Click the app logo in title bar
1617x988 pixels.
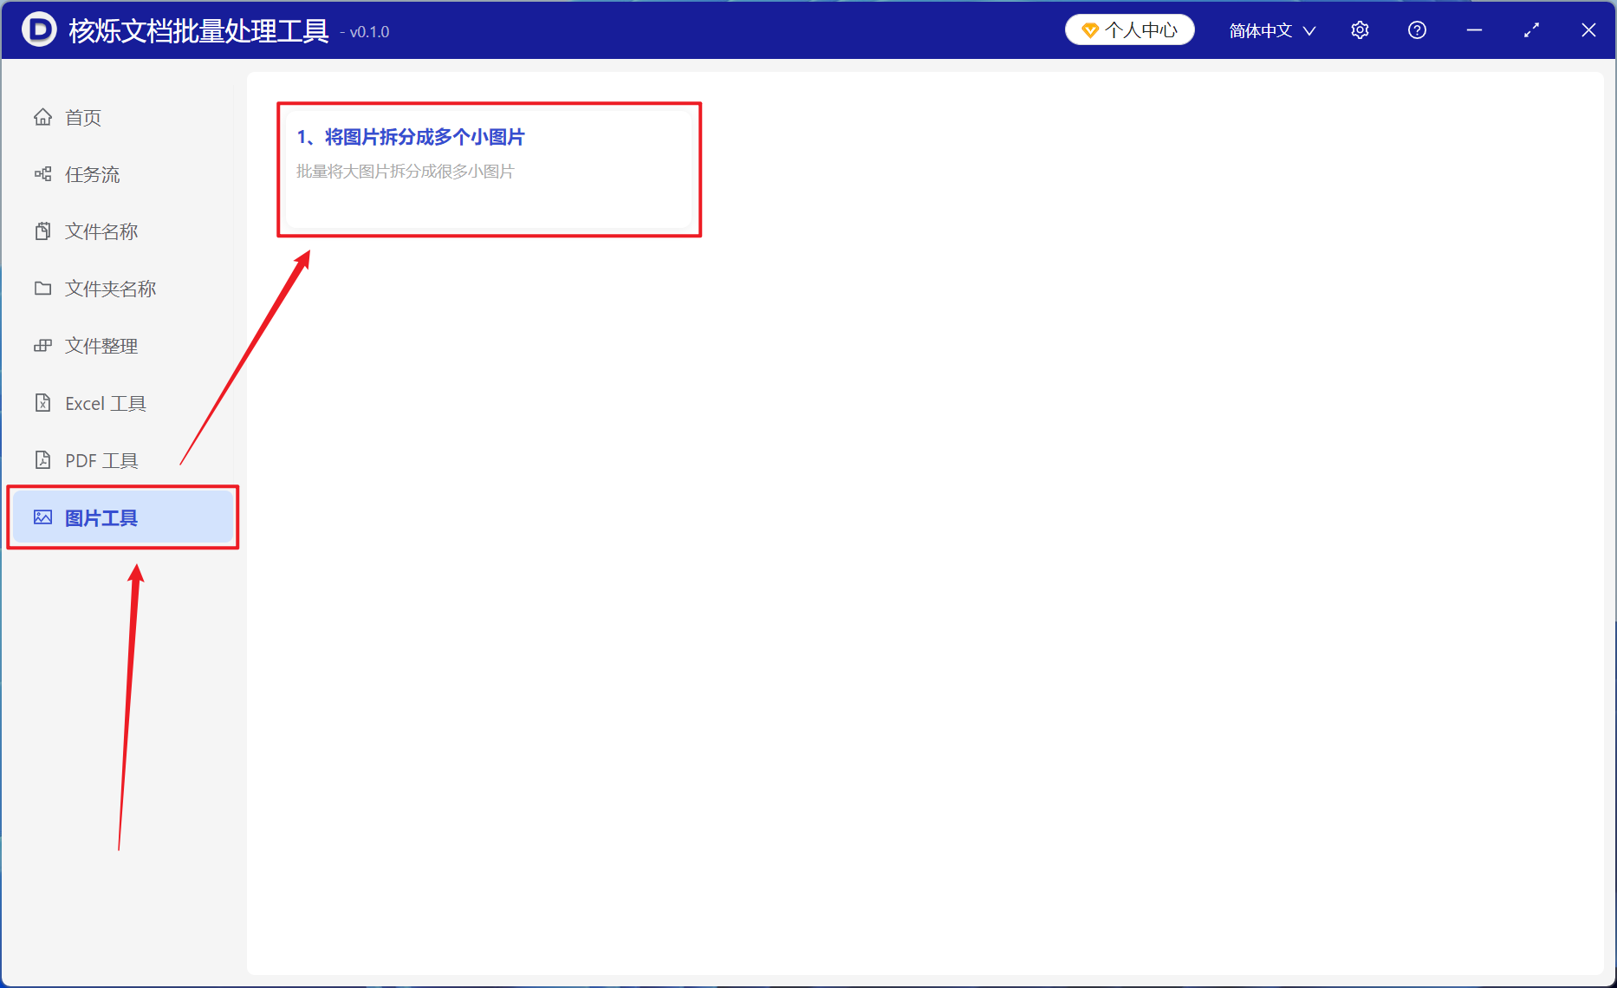pyautogui.click(x=39, y=29)
